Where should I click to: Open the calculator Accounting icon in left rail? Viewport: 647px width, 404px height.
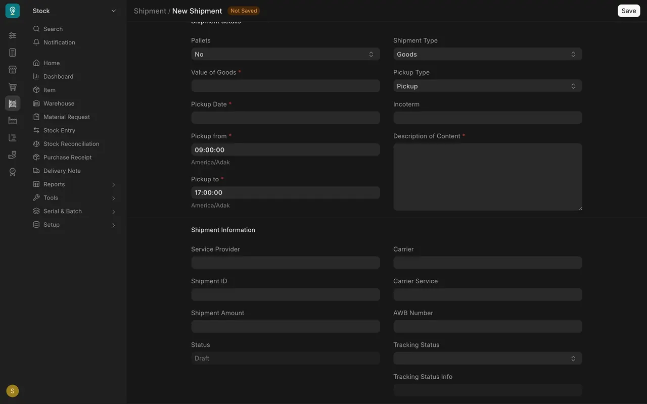(x=13, y=53)
